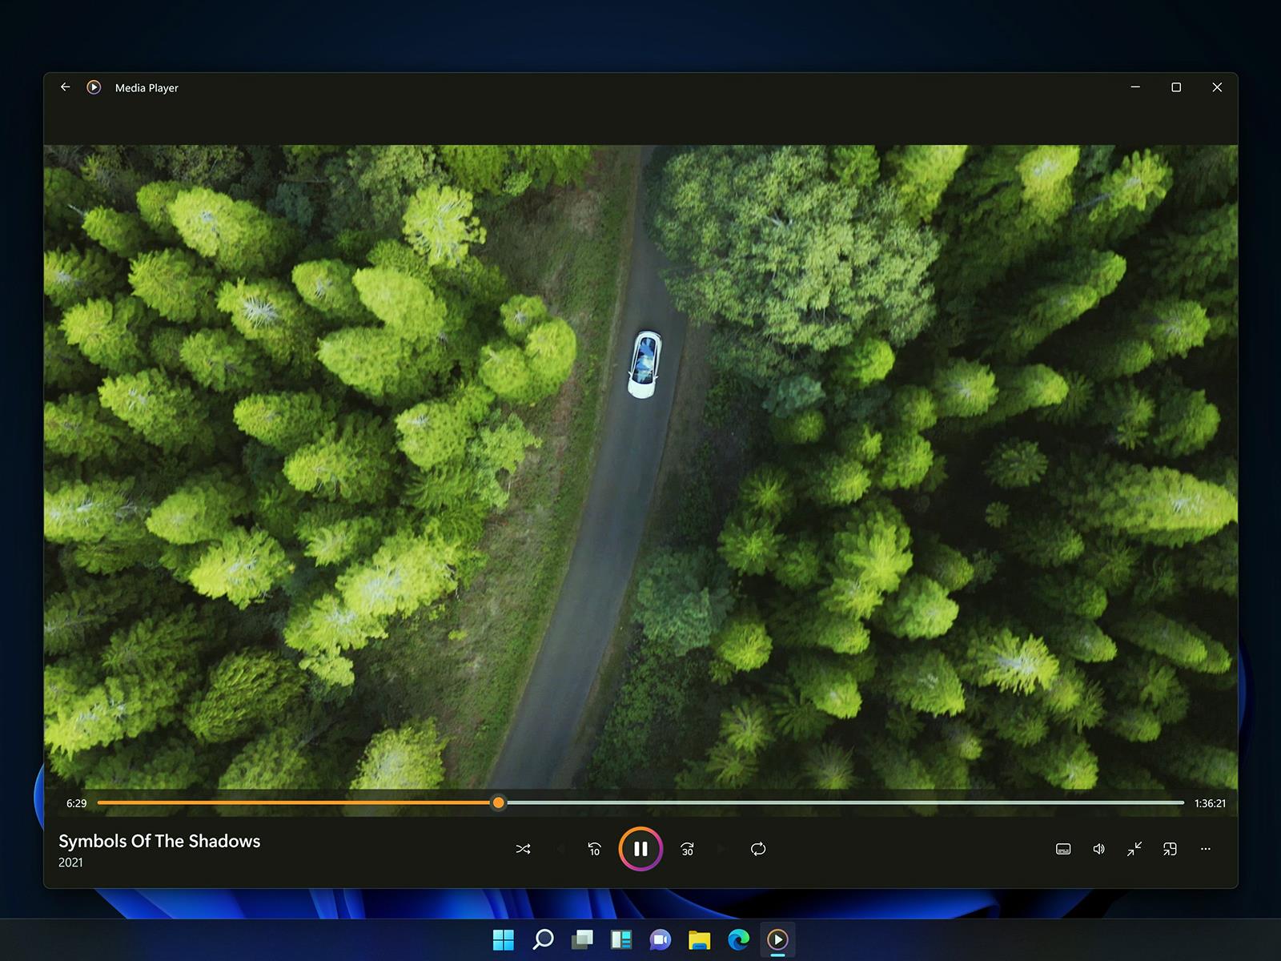Image resolution: width=1281 pixels, height=961 pixels.
Task: Pause Symbols Of The Shadows
Action: (x=640, y=849)
